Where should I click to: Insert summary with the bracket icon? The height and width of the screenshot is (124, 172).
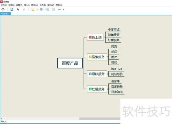click(x=53, y=9)
